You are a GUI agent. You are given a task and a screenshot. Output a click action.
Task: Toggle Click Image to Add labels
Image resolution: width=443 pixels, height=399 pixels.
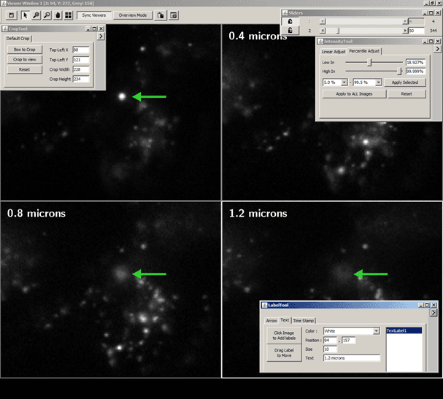point(284,336)
